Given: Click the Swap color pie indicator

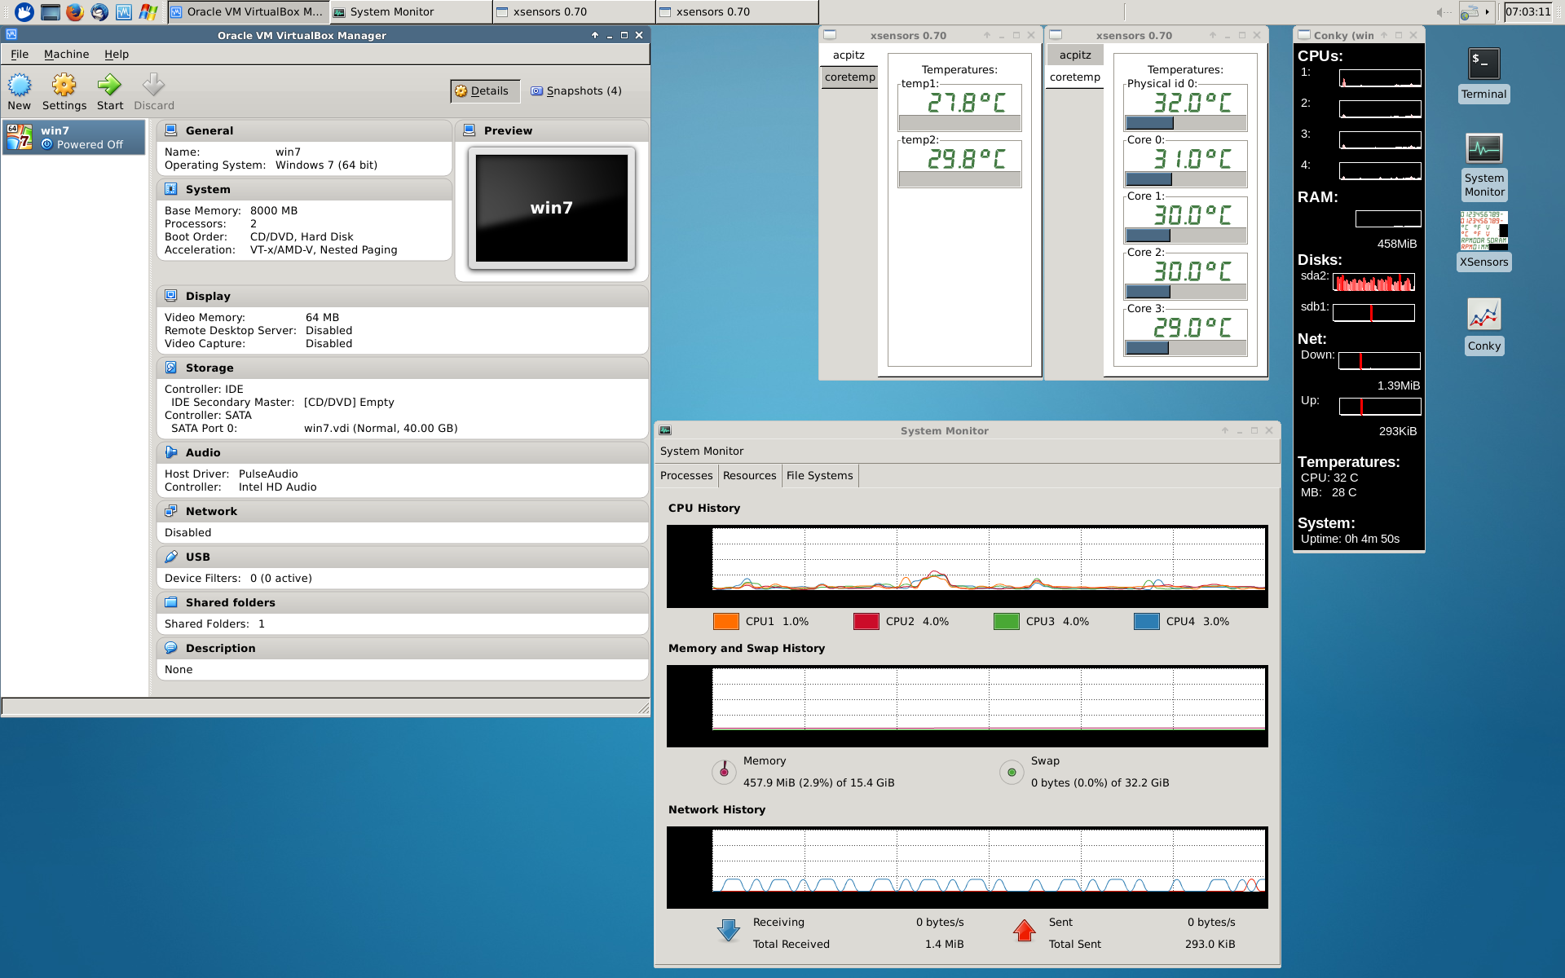Looking at the screenshot, I should tap(1012, 771).
